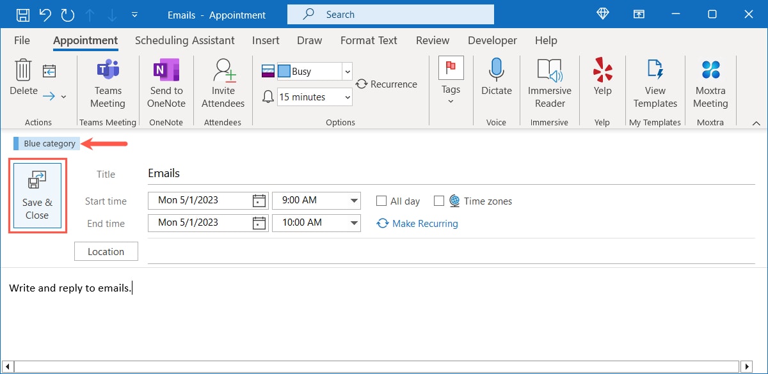The width and height of the screenshot is (768, 374).
Task: Open the Format Text tab
Action: click(x=369, y=40)
